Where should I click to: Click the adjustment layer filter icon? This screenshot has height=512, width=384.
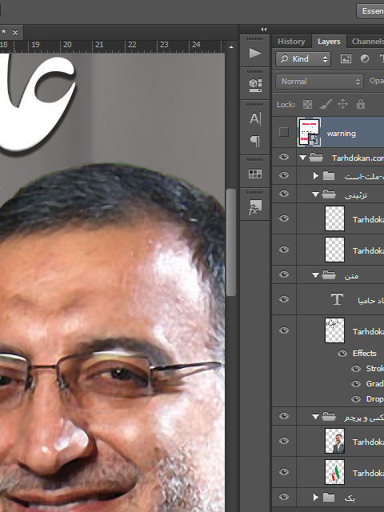[x=365, y=58]
